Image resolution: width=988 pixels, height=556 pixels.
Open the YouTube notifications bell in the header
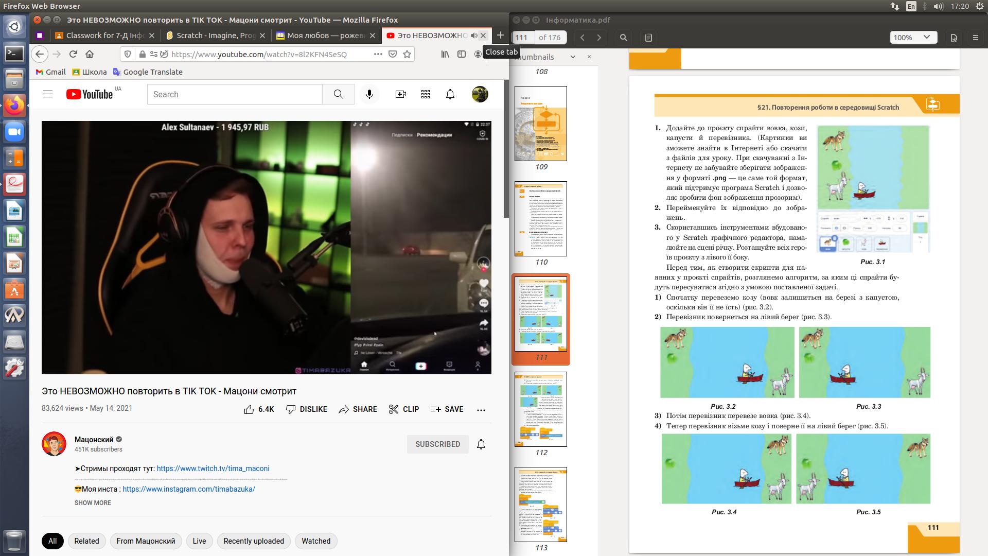tap(450, 94)
